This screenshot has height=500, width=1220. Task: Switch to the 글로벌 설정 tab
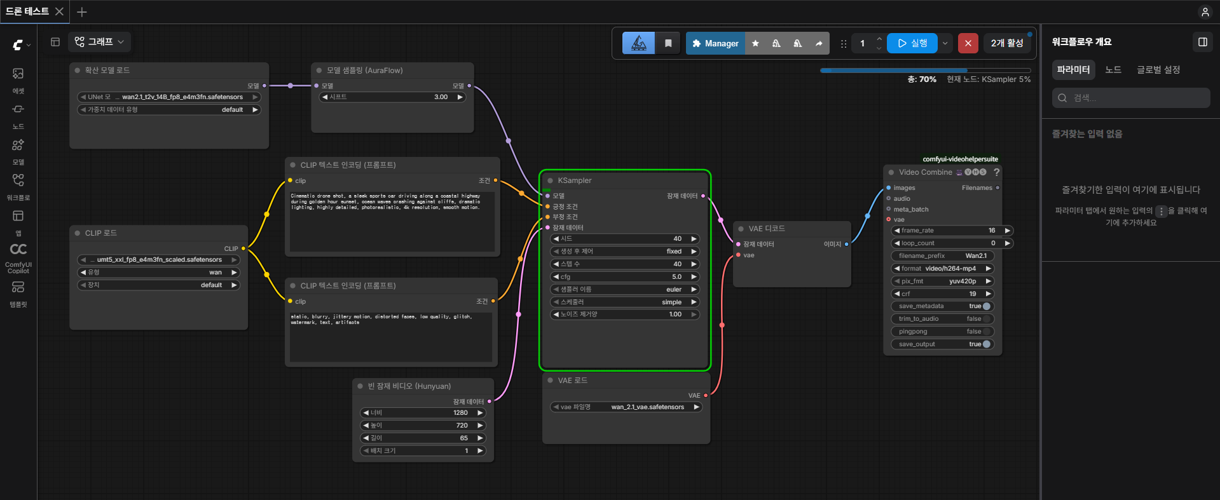(1158, 69)
